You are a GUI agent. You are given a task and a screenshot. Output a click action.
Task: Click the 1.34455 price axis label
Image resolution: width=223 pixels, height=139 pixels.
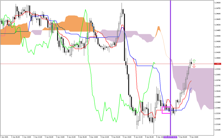pyautogui.click(x=218, y=30)
